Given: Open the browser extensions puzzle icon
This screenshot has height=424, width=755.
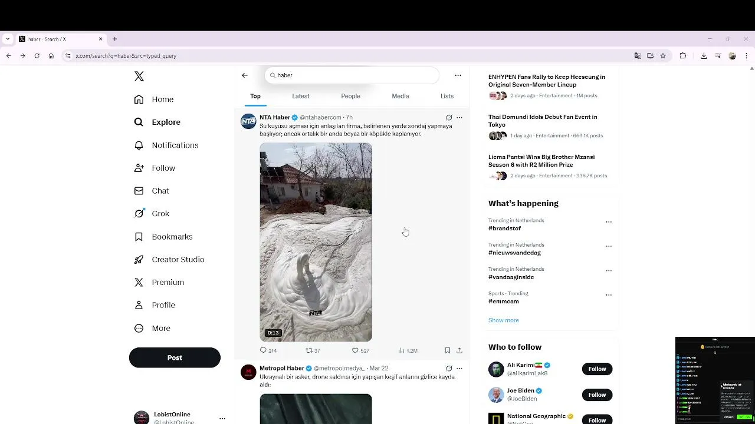Looking at the screenshot, I should point(683,56).
